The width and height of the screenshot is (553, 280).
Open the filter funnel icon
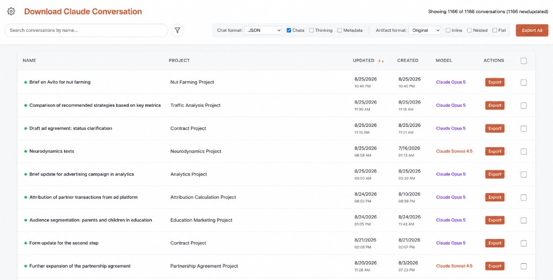point(177,30)
